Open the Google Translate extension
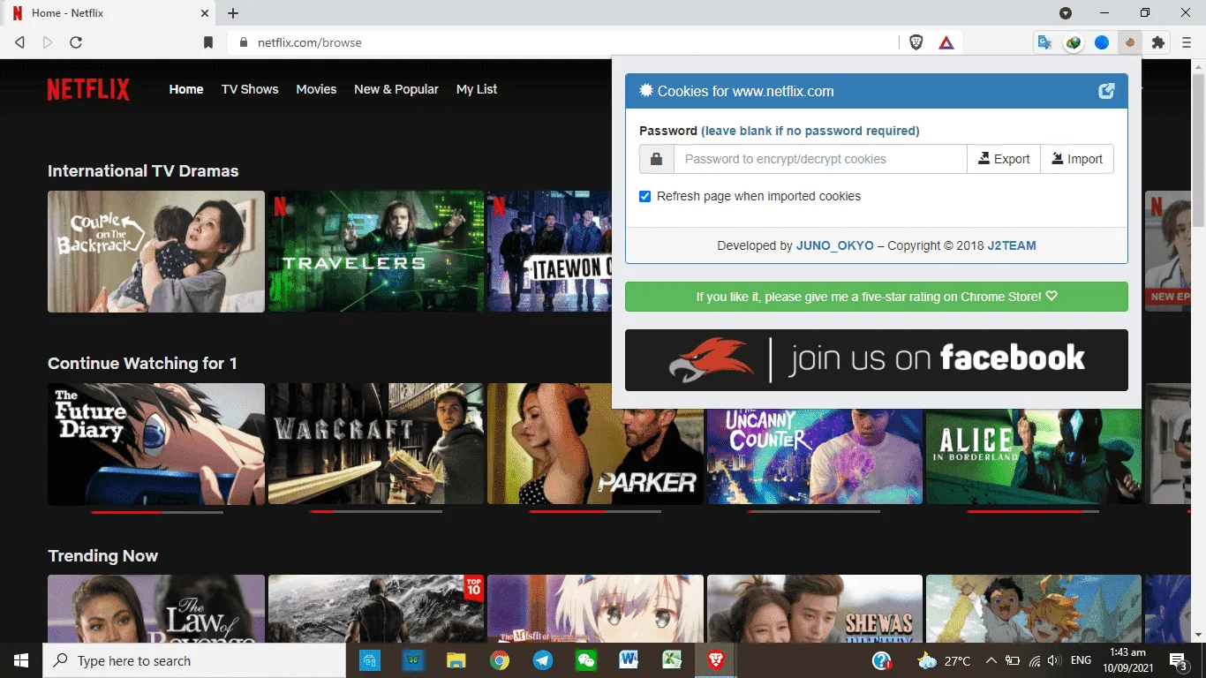Screen dimensions: 1206x678 pyautogui.click(x=1045, y=42)
